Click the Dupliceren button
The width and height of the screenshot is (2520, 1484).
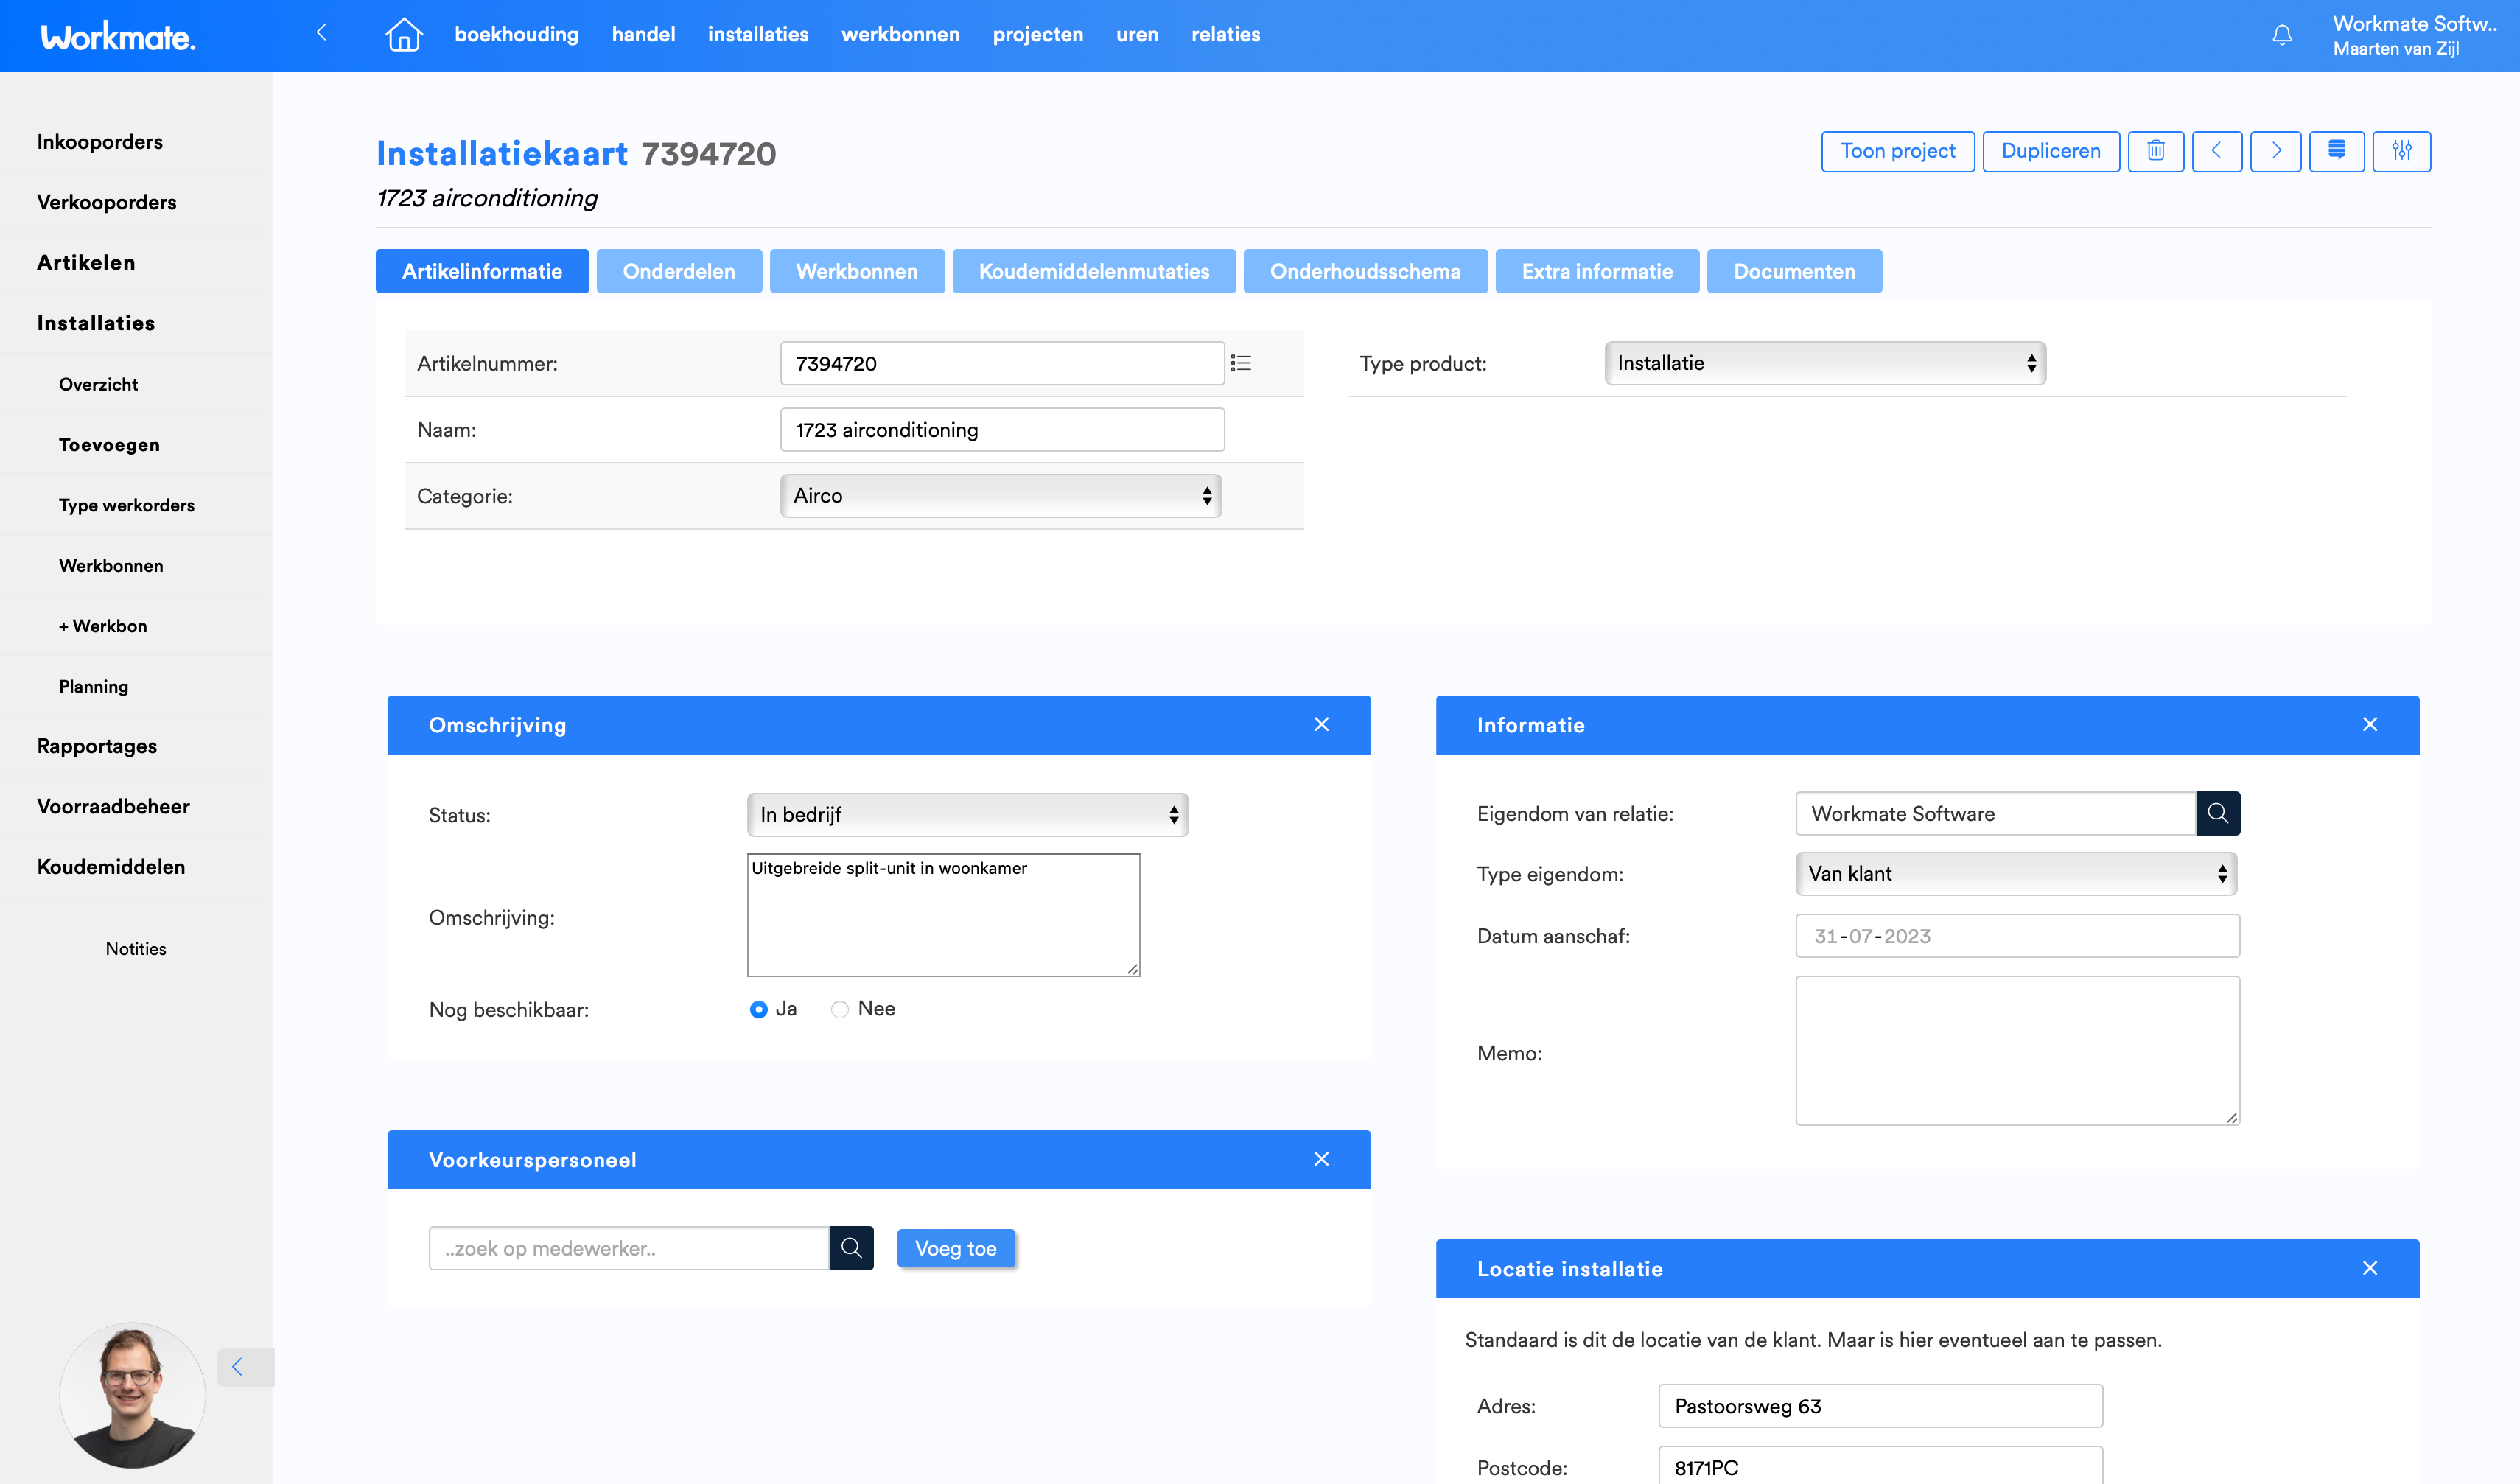point(2050,151)
